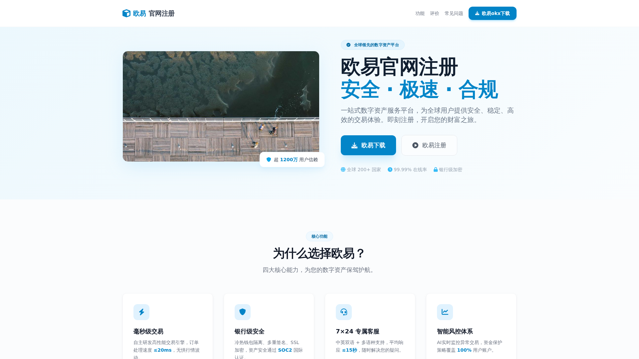Click the 欧易okx下载 header button

point(493,13)
